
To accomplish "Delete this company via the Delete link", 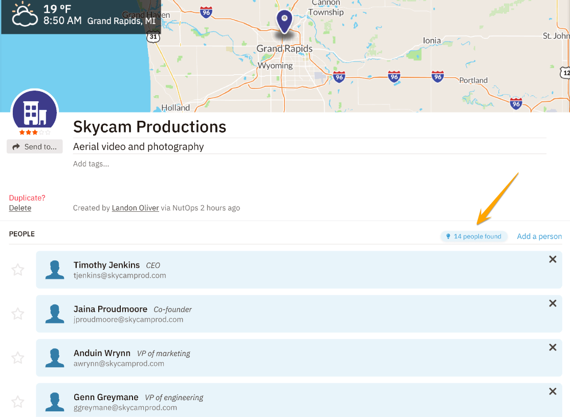I will [20, 208].
